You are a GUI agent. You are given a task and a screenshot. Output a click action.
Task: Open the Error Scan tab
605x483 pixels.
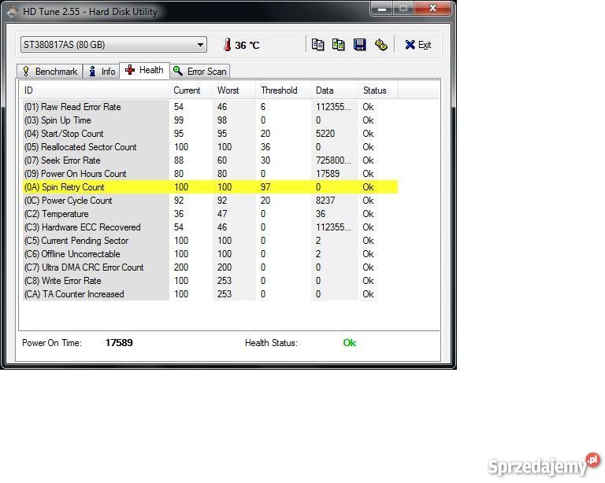200,72
